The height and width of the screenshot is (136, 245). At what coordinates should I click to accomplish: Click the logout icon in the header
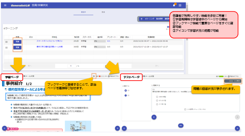coord(180,5)
